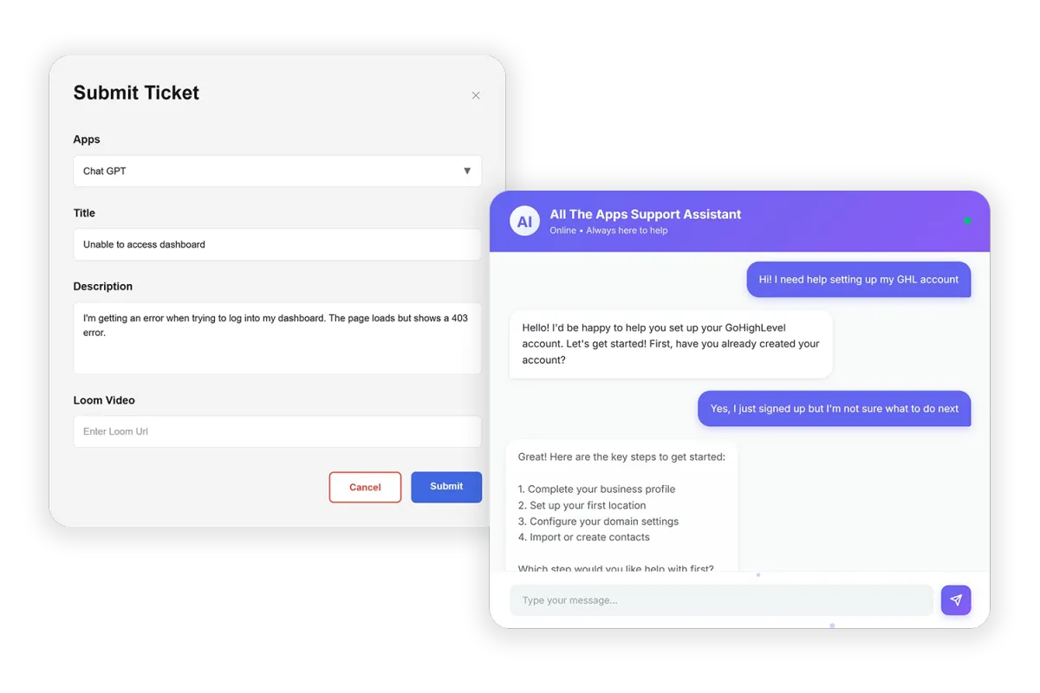
Task: Click the assistant's GoHighLevel greeting reply
Action: 671,344
